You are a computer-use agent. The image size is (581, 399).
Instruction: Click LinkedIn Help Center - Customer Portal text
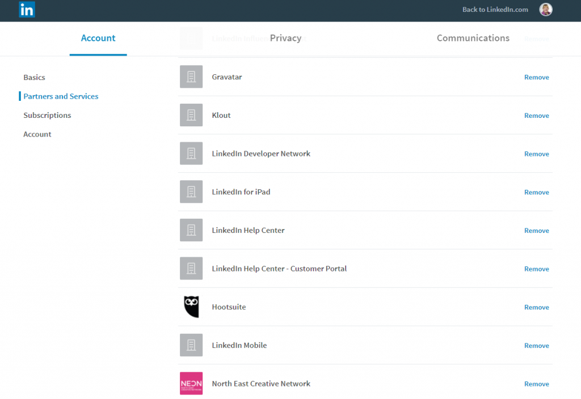[x=279, y=268]
